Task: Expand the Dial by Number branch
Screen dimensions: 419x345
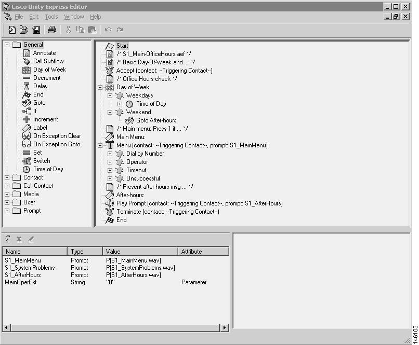Action: click(x=109, y=154)
